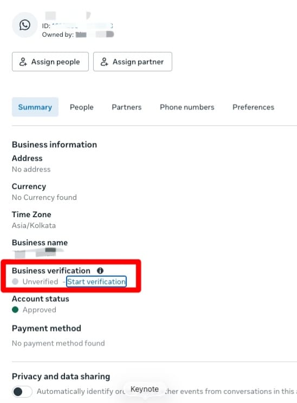Click the grey Unverified status dot
297x403 pixels.
pyautogui.click(x=15, y=282)
